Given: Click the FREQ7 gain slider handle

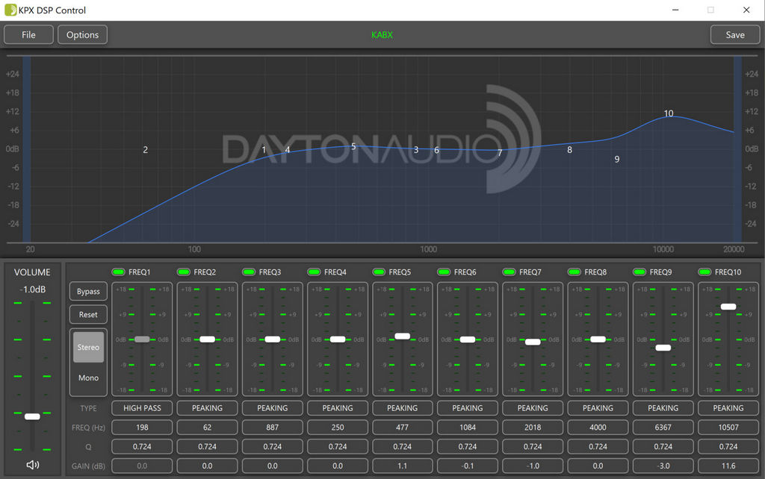Looking at the screenshot, I should coord(533,342).
